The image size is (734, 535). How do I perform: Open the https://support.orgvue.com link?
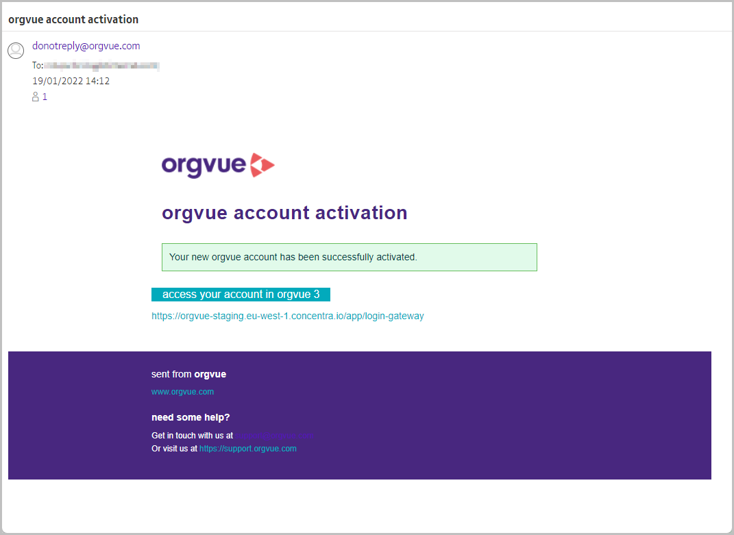[x=247, y=448]
